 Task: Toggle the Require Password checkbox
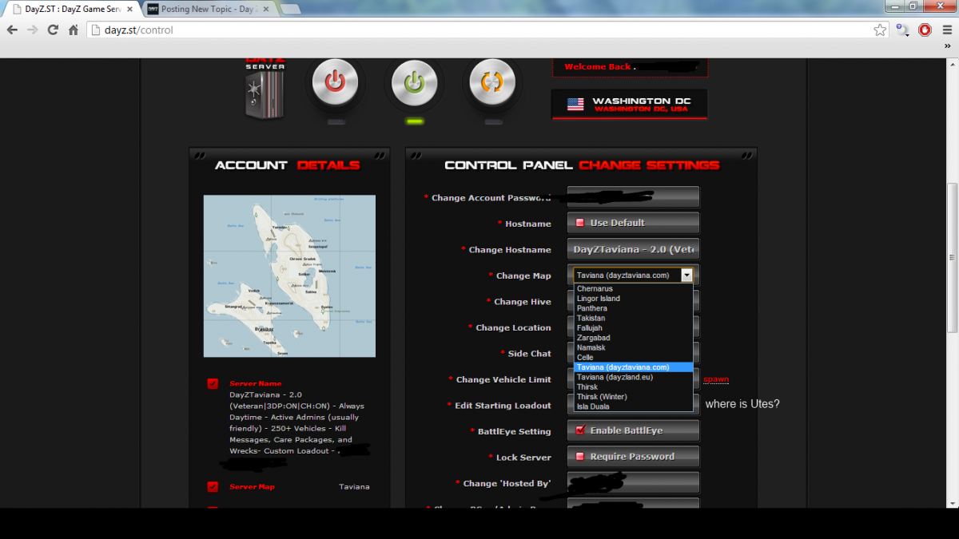580,457
